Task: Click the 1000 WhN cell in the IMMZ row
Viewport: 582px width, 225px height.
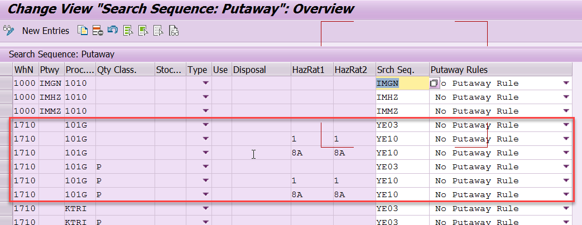Action: tap(26, 111)
